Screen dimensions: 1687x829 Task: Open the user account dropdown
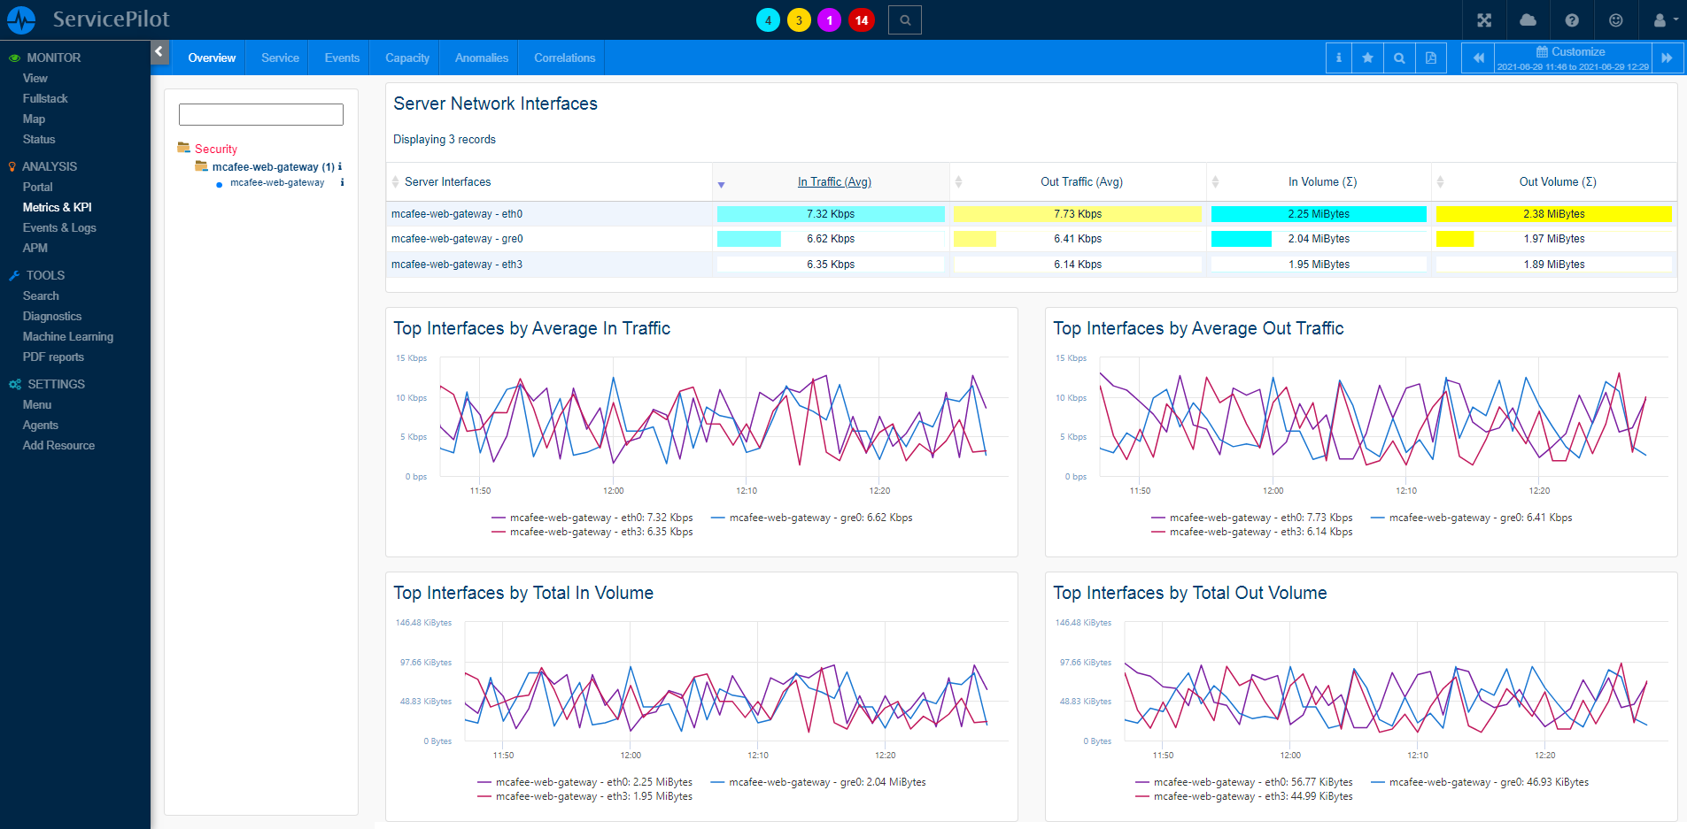pos(1665,20)
